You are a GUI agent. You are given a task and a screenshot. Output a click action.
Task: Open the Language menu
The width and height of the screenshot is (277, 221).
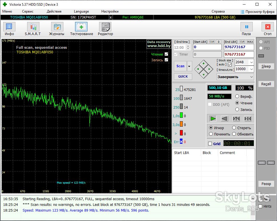[81, 11]
